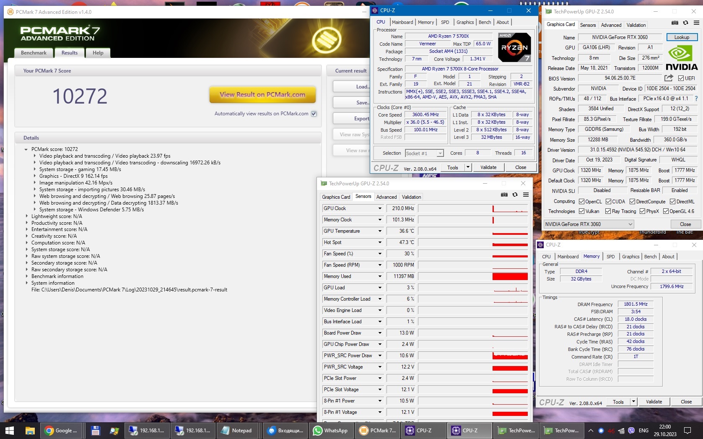
Task: Toggle automatically view results on PCMark.com checkbox
Action: coord(314,114)
